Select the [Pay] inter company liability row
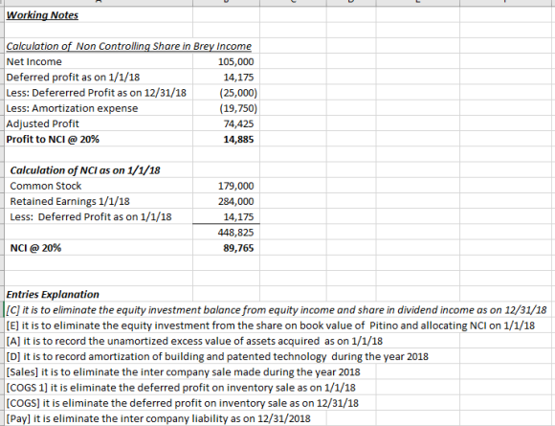 point(159,418)
